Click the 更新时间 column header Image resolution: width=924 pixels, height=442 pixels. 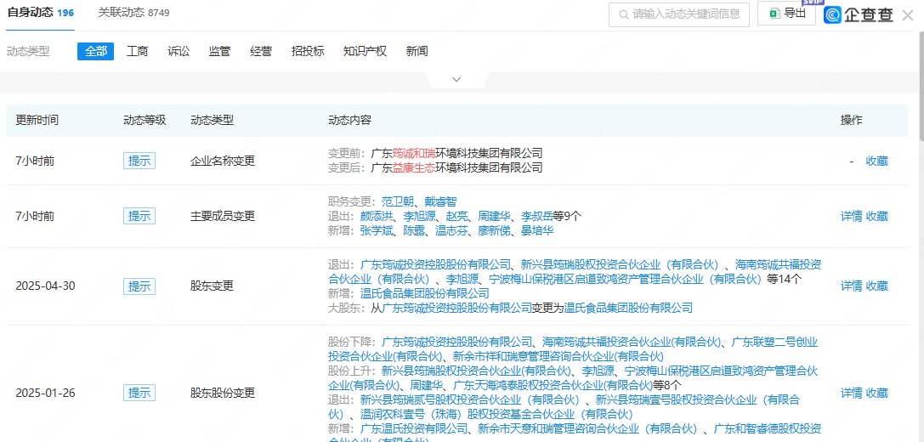click(37, 120)
